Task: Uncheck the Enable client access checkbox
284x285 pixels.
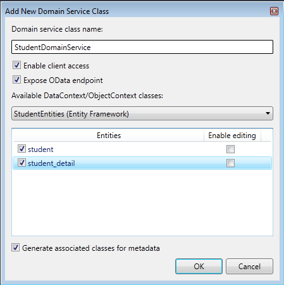Action: click(16, 65)
